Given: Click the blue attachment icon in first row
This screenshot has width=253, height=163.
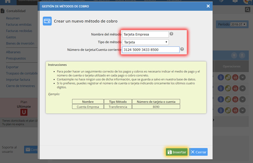Looking at the screenshot, I should tap(221, 78).
